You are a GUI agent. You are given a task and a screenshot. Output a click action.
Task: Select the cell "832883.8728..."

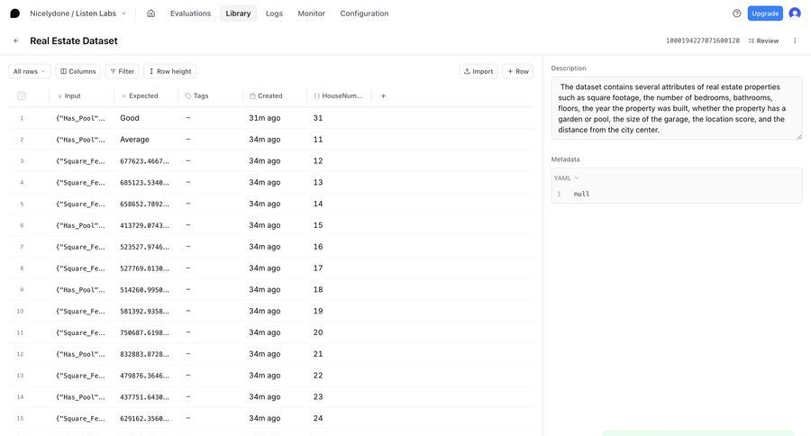(x=144, y=354)
